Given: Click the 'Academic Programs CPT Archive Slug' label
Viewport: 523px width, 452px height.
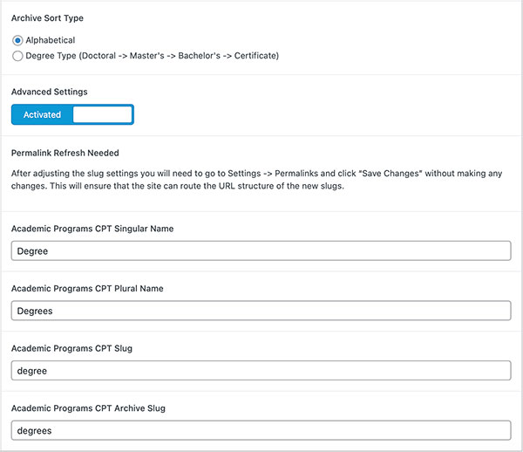Looking at the screenshot, I should click(88, 408).
